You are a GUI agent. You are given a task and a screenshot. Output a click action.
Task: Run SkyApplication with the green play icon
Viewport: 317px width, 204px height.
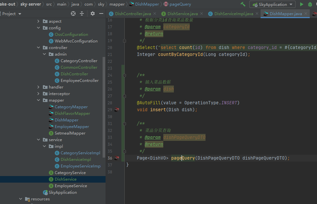tap(301, 4)
